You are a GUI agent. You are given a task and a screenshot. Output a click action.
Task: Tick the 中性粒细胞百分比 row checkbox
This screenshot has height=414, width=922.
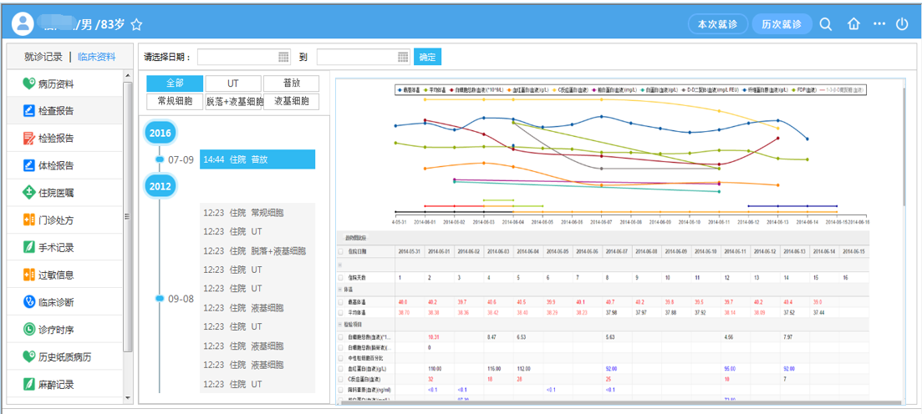[341, 357]
